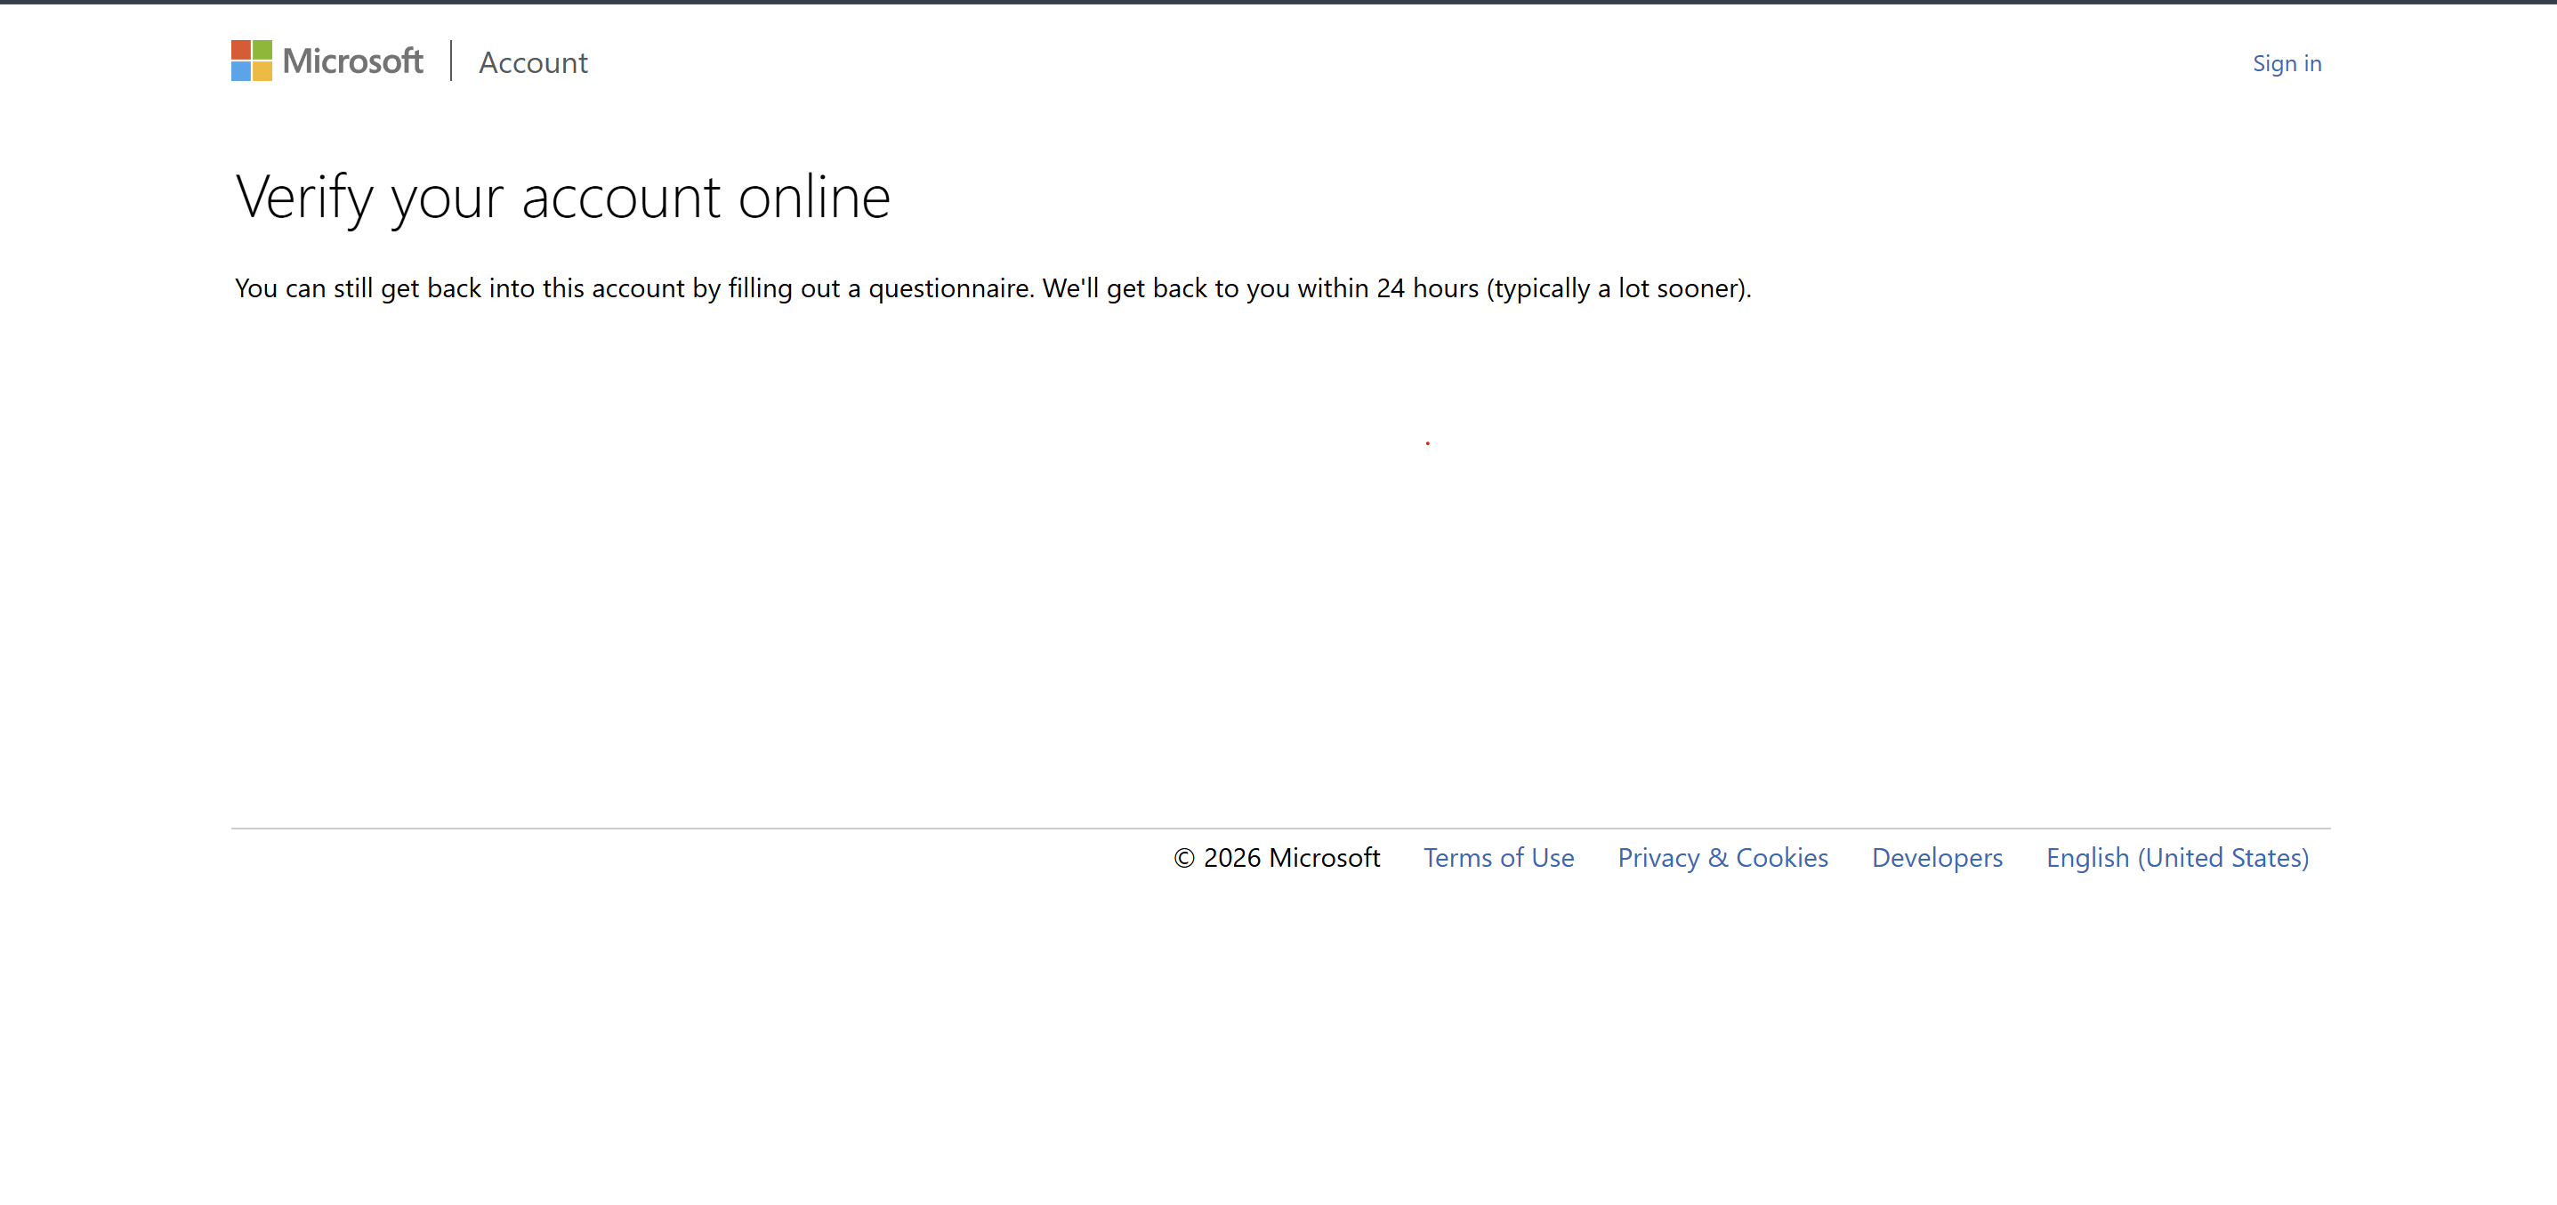Click the 'Verify your account online' heading
The height and width of the screenshot is (1205, 2557).
click(563, 197)
